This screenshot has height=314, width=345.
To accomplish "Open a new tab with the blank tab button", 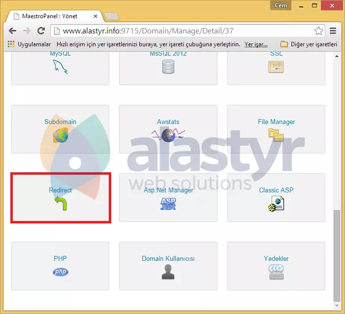I will coord(112,17).
